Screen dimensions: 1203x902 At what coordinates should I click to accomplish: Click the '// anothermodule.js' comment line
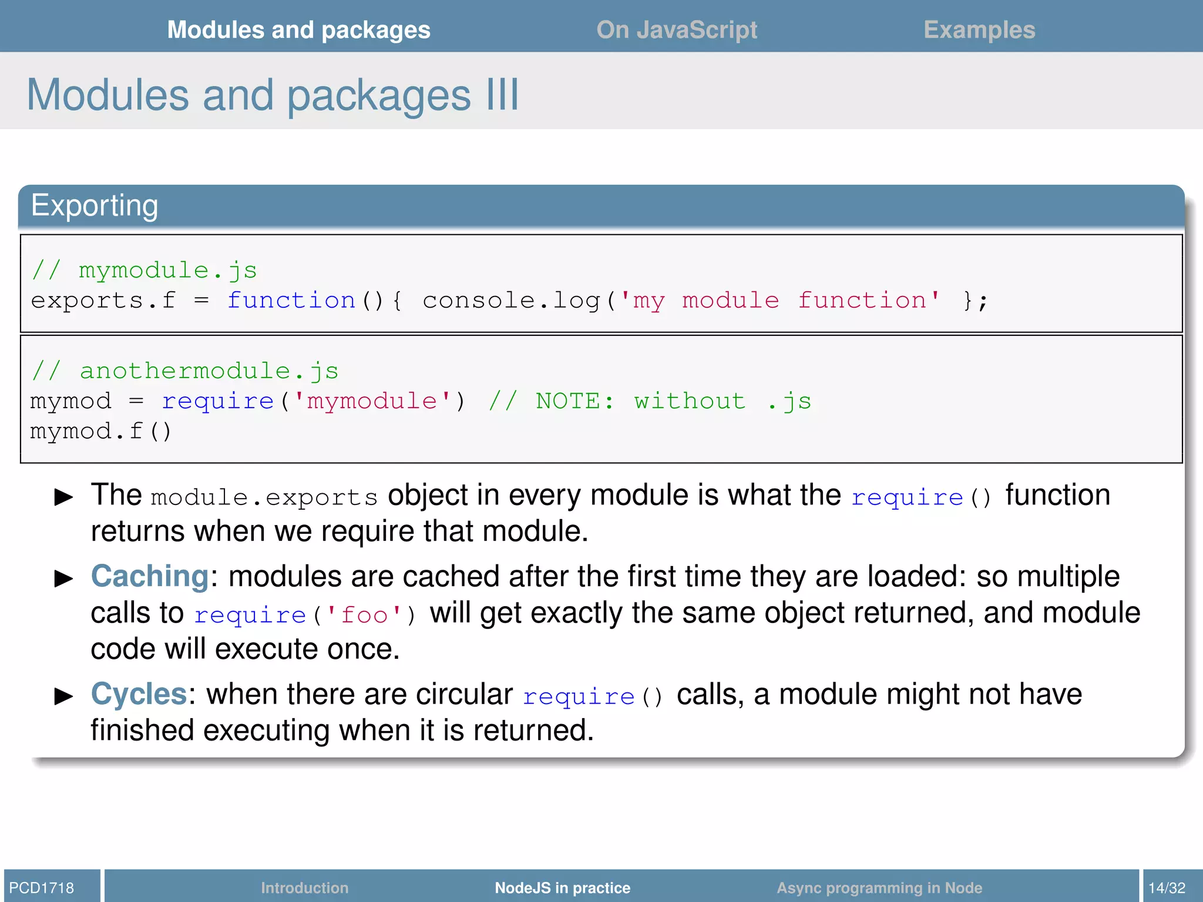pos(185,371)
